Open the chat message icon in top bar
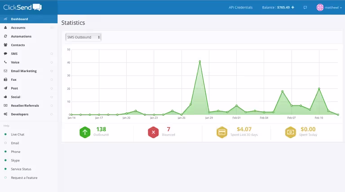Image resolution: width=345 pixels, height=192 pixels. pyautogui.click(x=305, y=8)
